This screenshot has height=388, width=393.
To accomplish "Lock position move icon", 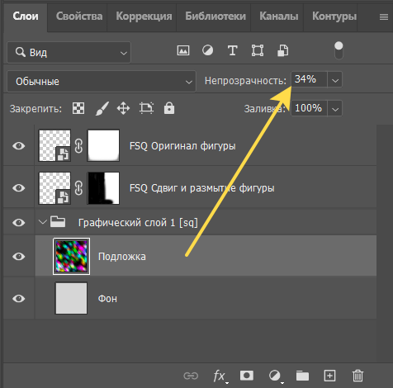I will point(123,108).
